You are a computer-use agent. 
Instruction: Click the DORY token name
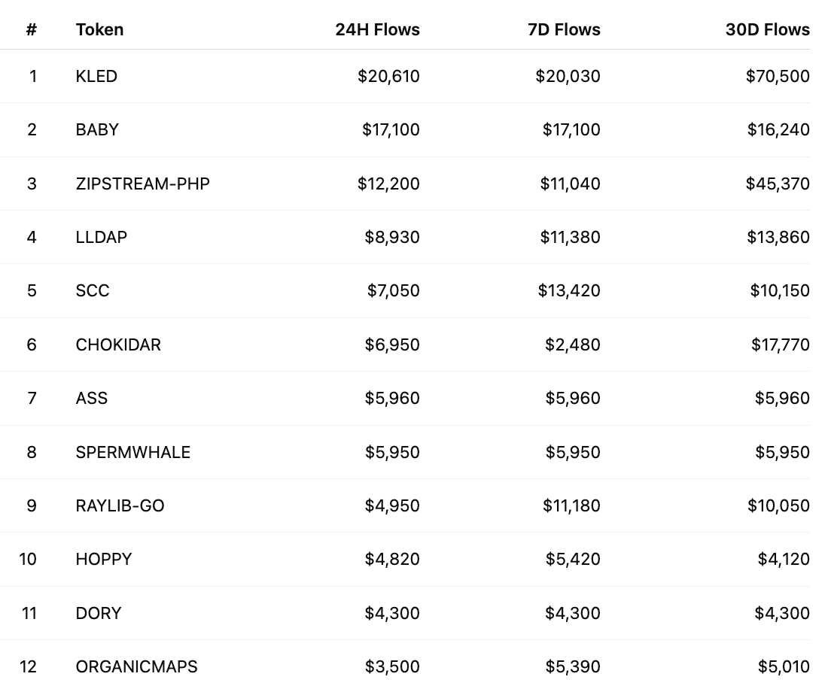point(99,613)
